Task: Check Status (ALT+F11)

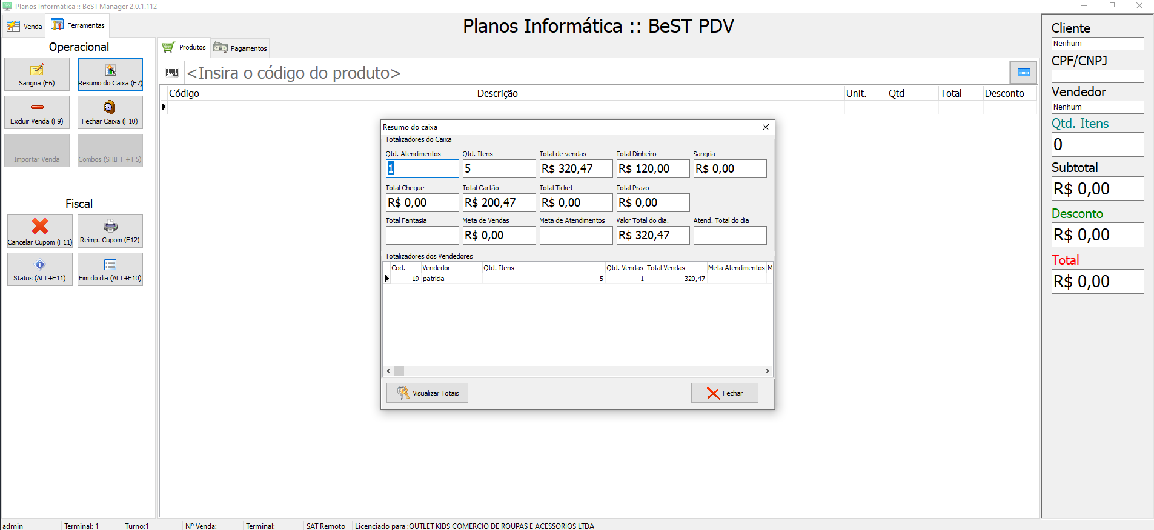Action: click(x=40, y=269)
